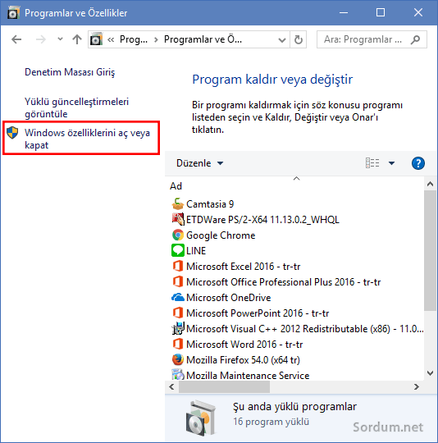Select 'Microsoft OneDrive' entry text
Image resolution: width=438 pixels, height=443 pixels.
point(229,298)
